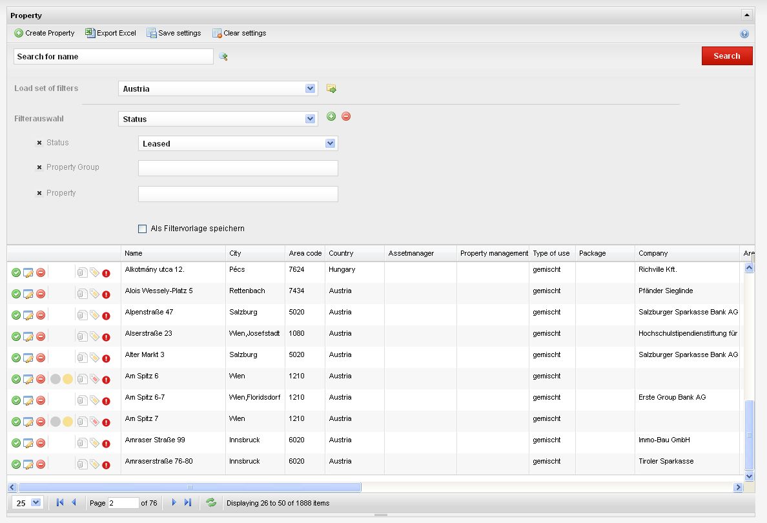Remove filter using red minus icon
767x523 pixels.
pyautogui.click(x=346, y=116)
